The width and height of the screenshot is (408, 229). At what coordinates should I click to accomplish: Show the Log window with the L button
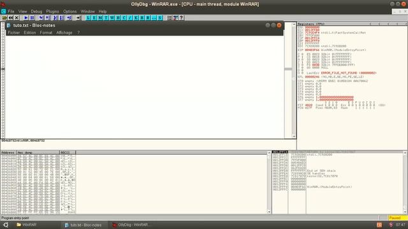(x=88, y=18)
